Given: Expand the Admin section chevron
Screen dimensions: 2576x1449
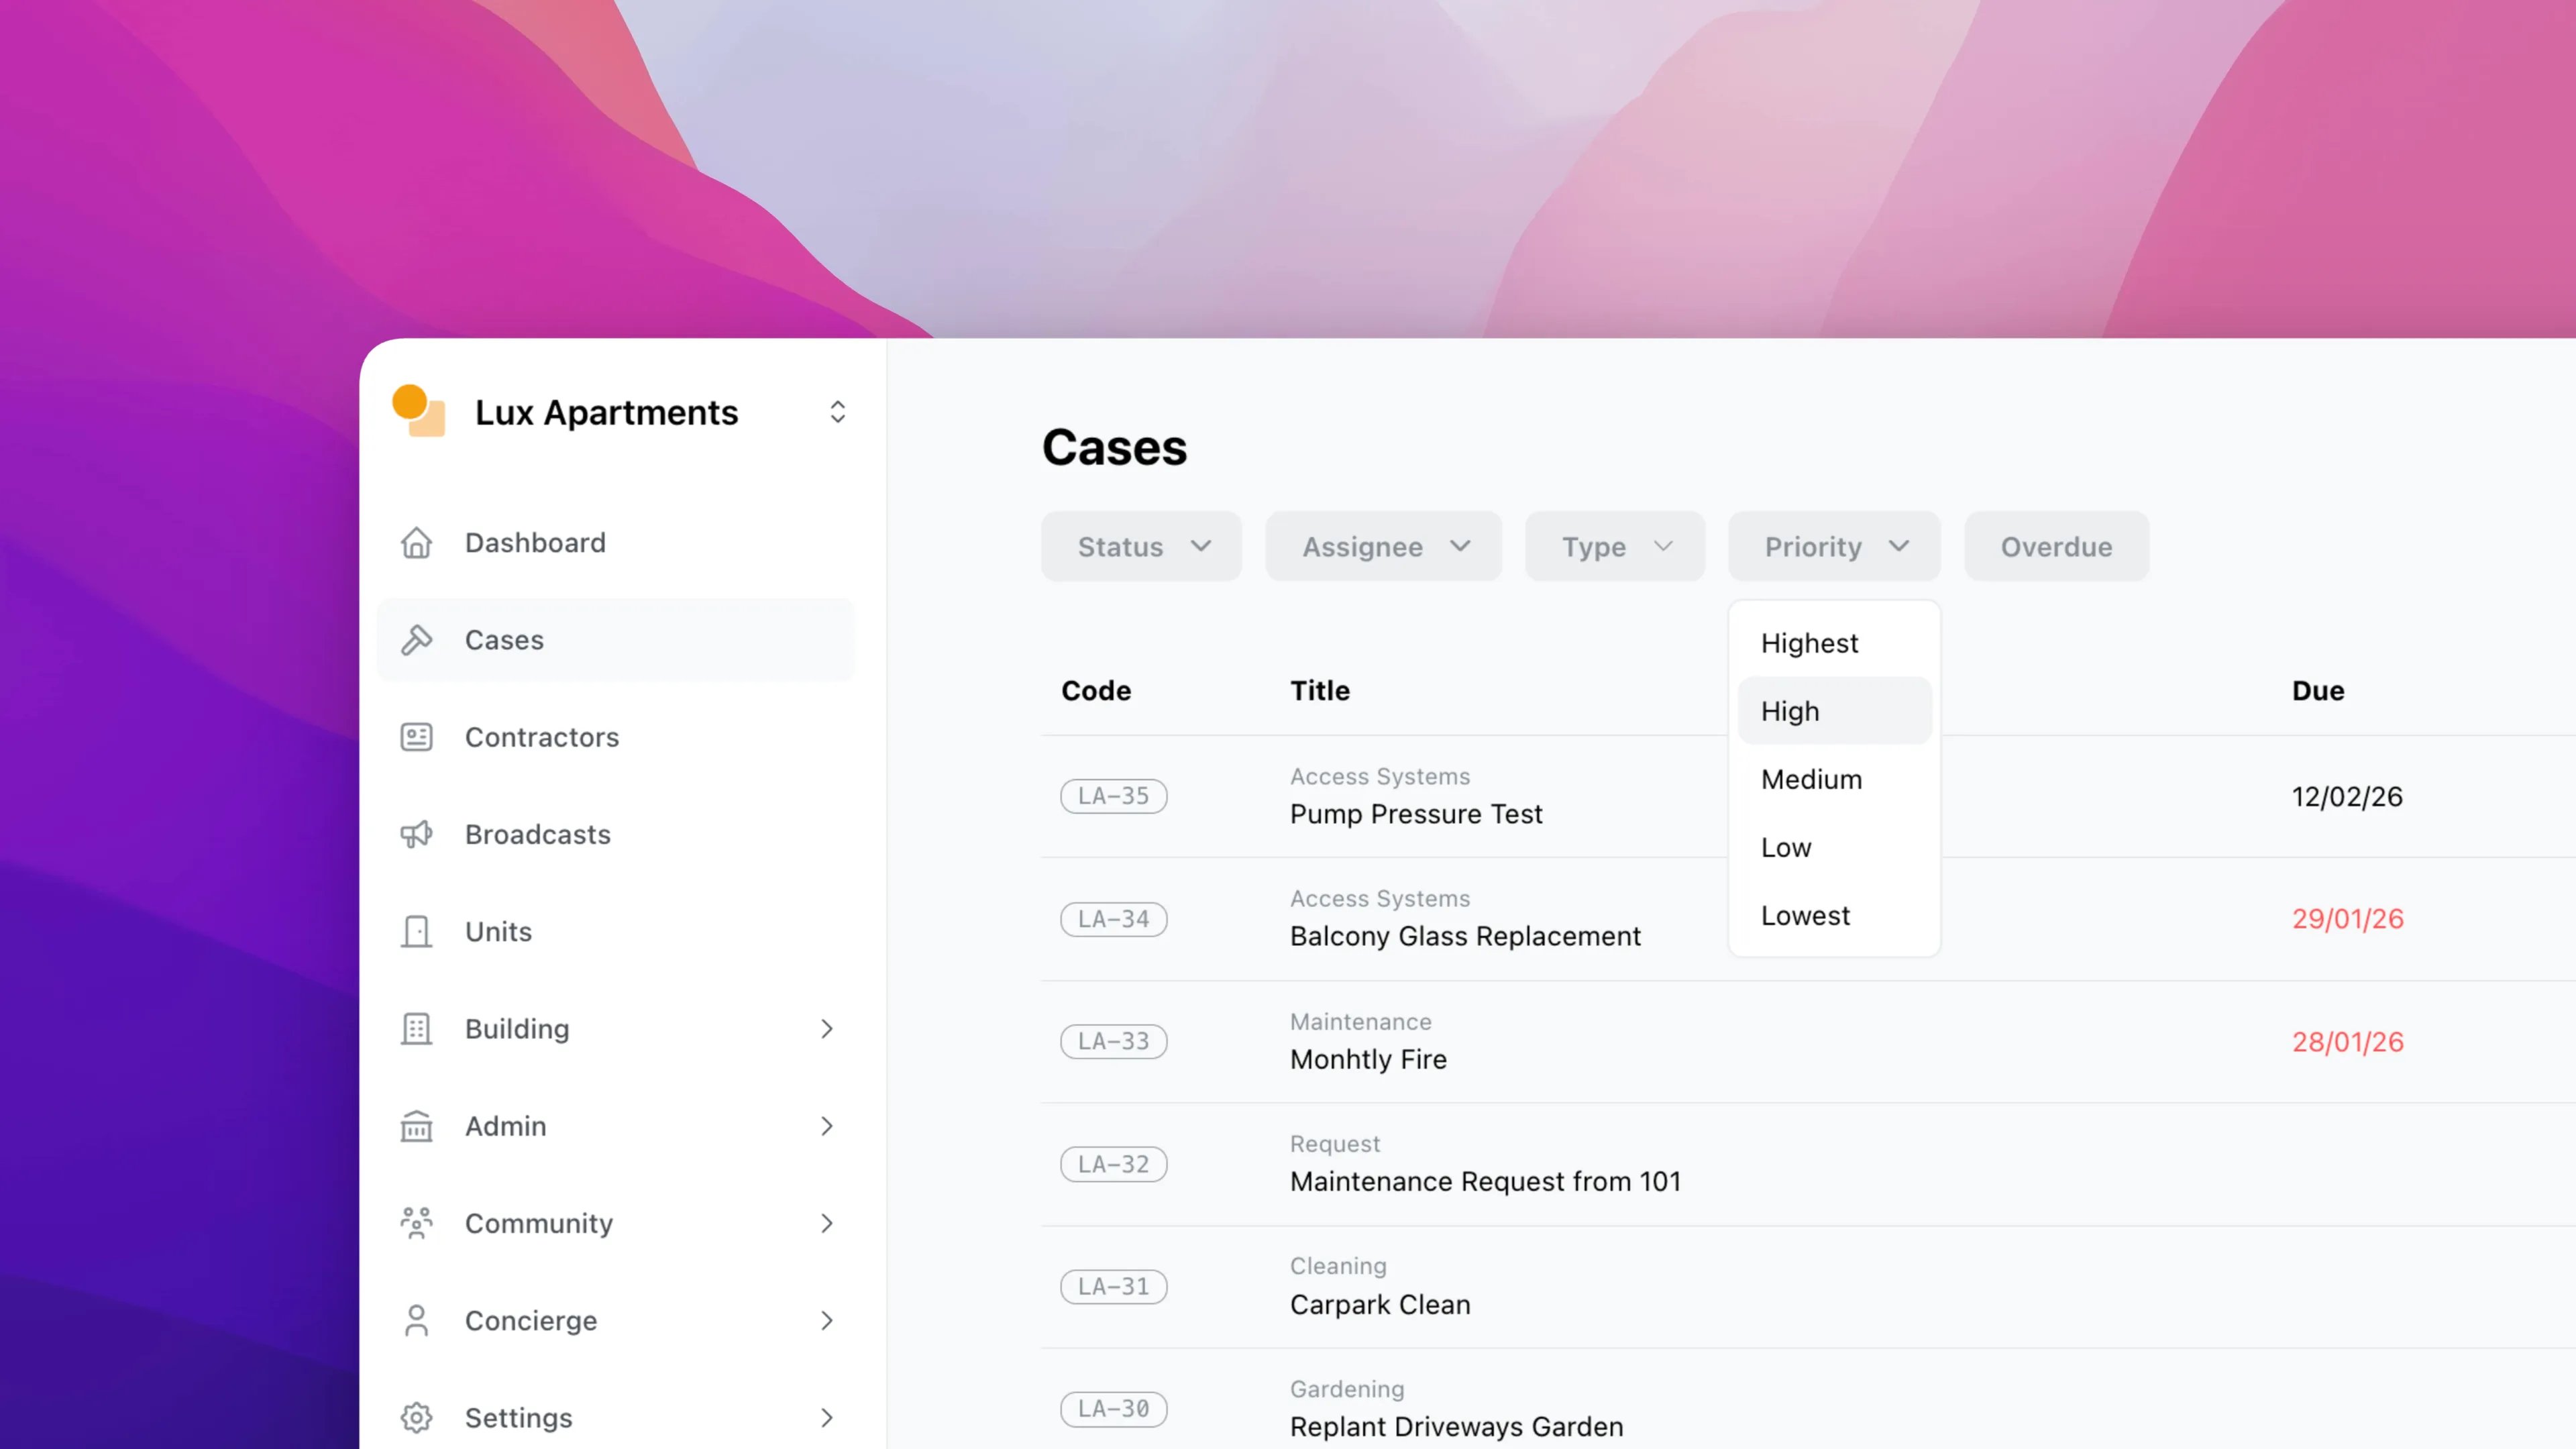Looking at the screenshot, I should (827, 1126).
